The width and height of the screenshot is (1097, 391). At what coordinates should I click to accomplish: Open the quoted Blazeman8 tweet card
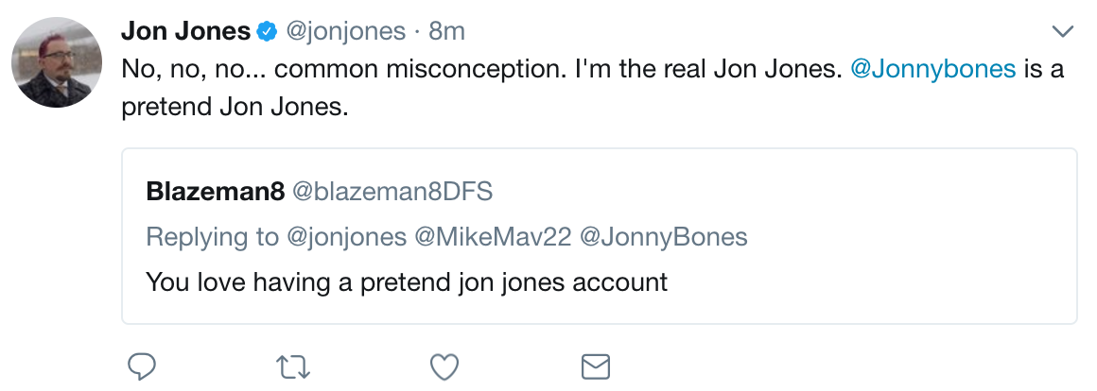click(600, 236)
